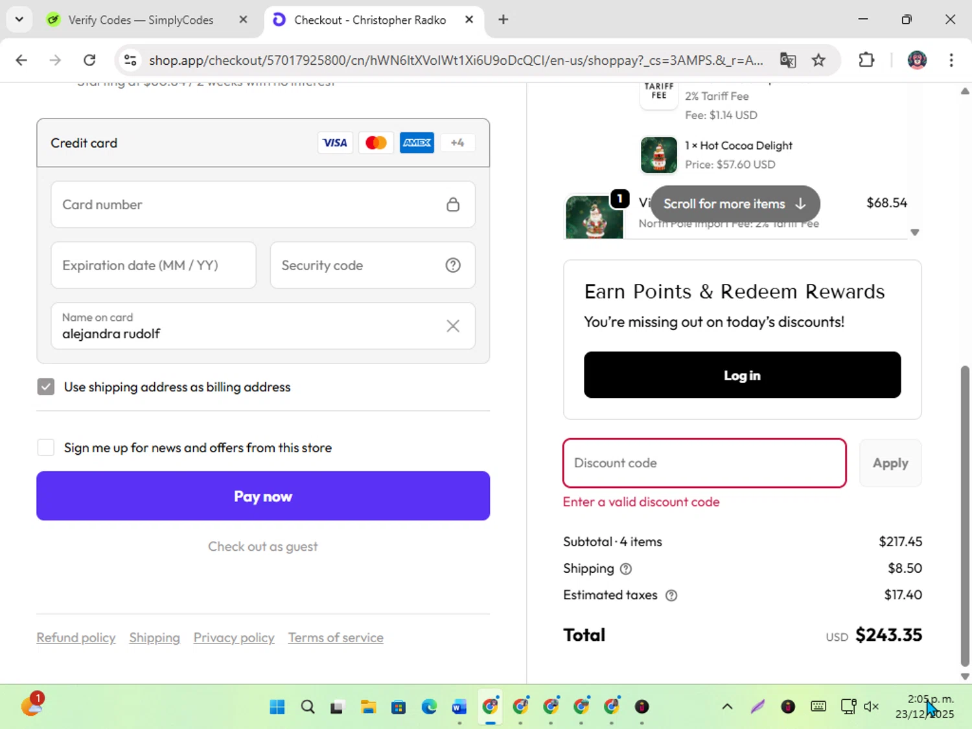This screenshot has width=972, height=729.
Task: Show Estimated taxes info tooltip icon
Action: click(x=671, y=596)
